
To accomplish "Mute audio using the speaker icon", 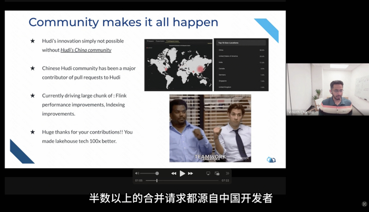I will (x=137, y=173).
